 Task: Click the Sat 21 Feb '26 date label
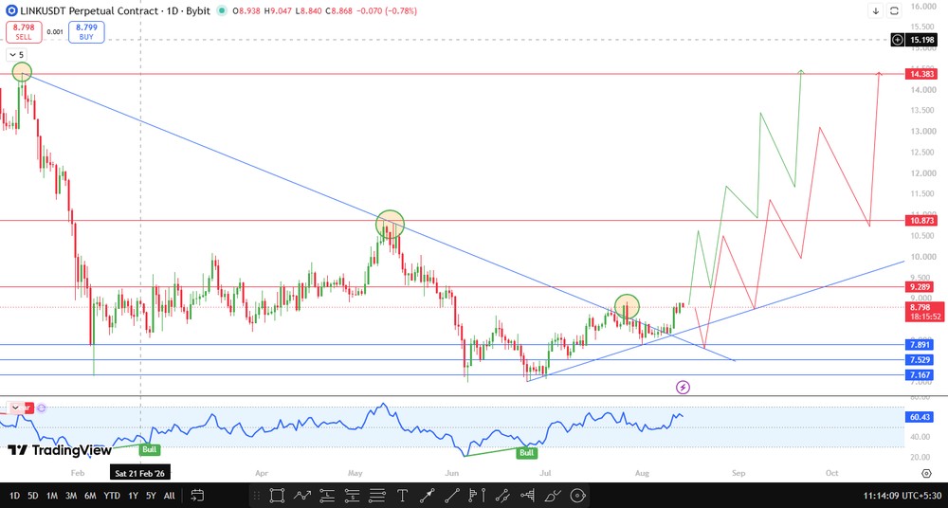coord(141,473)
